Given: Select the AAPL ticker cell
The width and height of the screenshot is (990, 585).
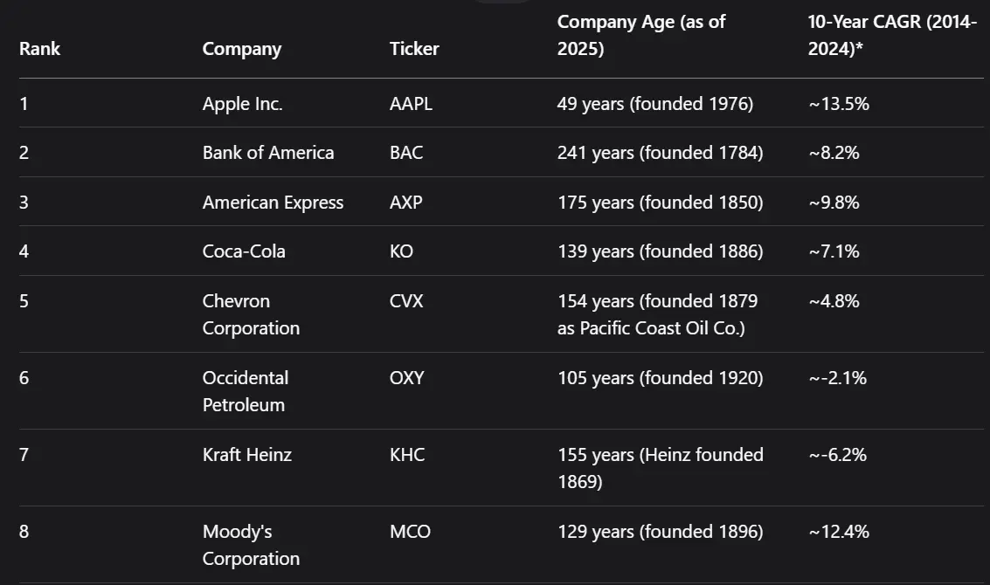Looking at the screenshot, I should (x=411, y=104).
